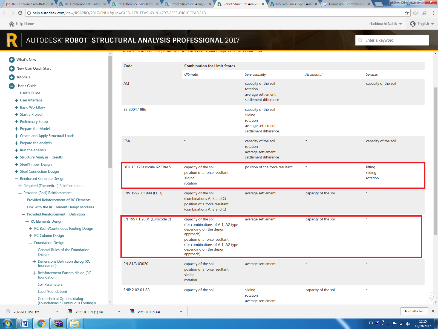This screenshot has width=438, height=329.
Task: Expand the What's New section
Action: (x=12, y=59)
